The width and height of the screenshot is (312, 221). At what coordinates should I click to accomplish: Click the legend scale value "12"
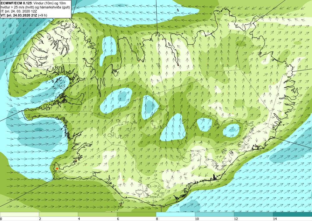[x=236, y=219]
